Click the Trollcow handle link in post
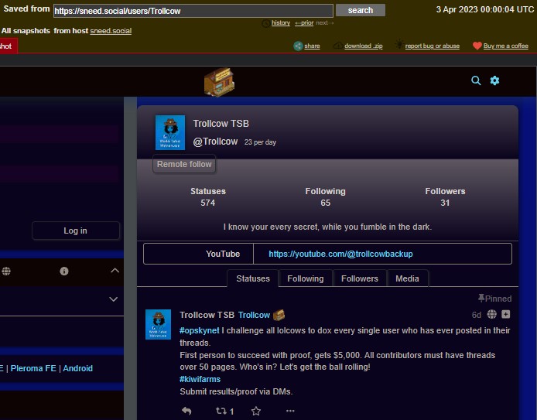This screenshot has width=537, height=420. point(254,315)
